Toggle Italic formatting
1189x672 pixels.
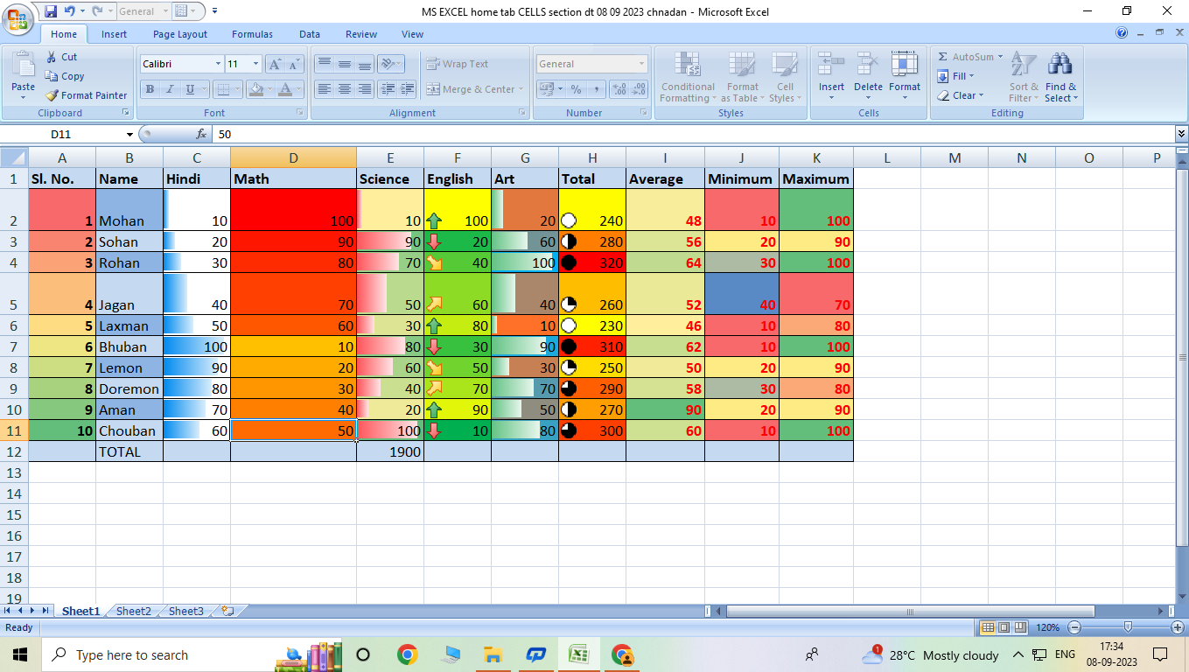(170, 89)
